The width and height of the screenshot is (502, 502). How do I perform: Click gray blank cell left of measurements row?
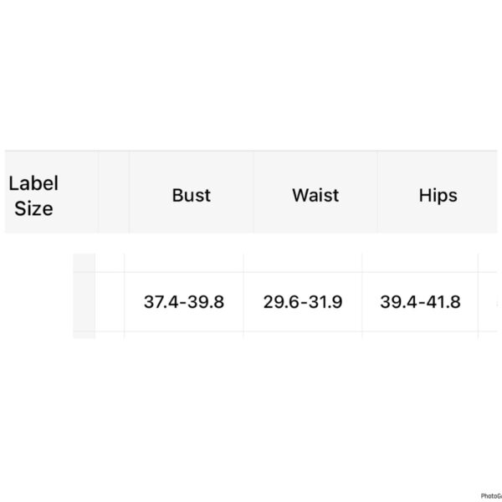85,302
